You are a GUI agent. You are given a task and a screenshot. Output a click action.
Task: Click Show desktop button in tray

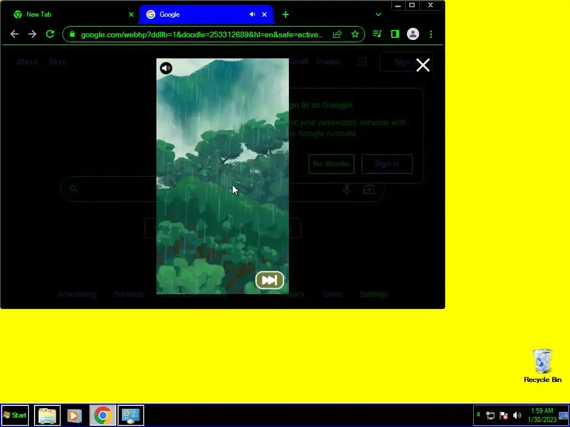563,415
